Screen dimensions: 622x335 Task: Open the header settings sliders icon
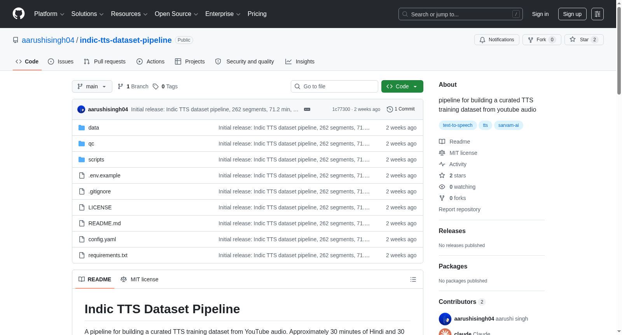pos(598,14)
